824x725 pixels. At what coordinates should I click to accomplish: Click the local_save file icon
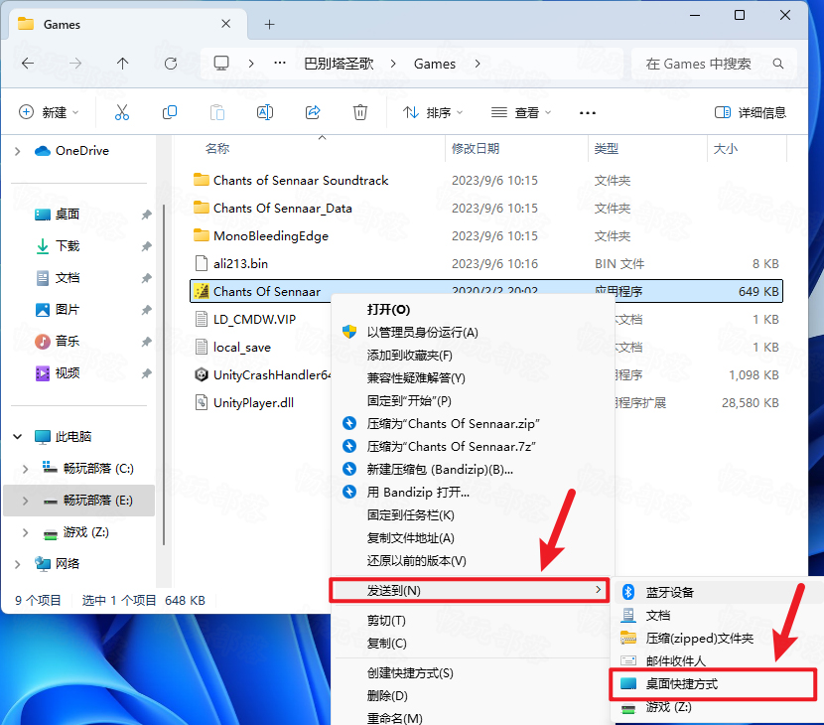pyautogui.click(x=202, y=347)
